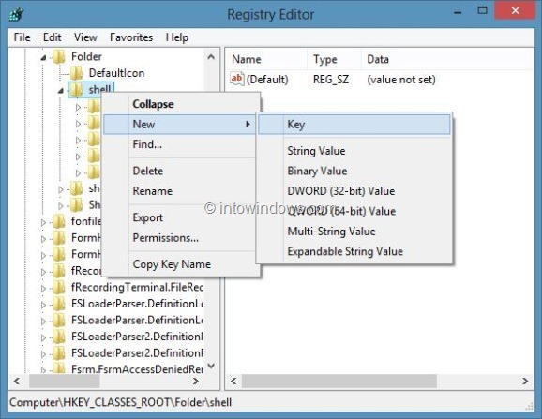The height and width of the screenshot is (419, 542).
Task: Select DWORD (32-bit) Value
Action: pos(354,191)
